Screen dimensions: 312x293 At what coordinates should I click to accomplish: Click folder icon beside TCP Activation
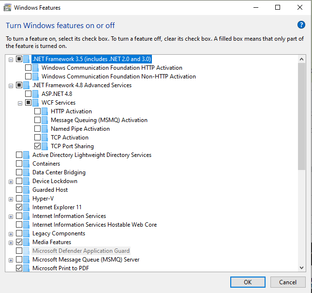(x=45, y=138)
